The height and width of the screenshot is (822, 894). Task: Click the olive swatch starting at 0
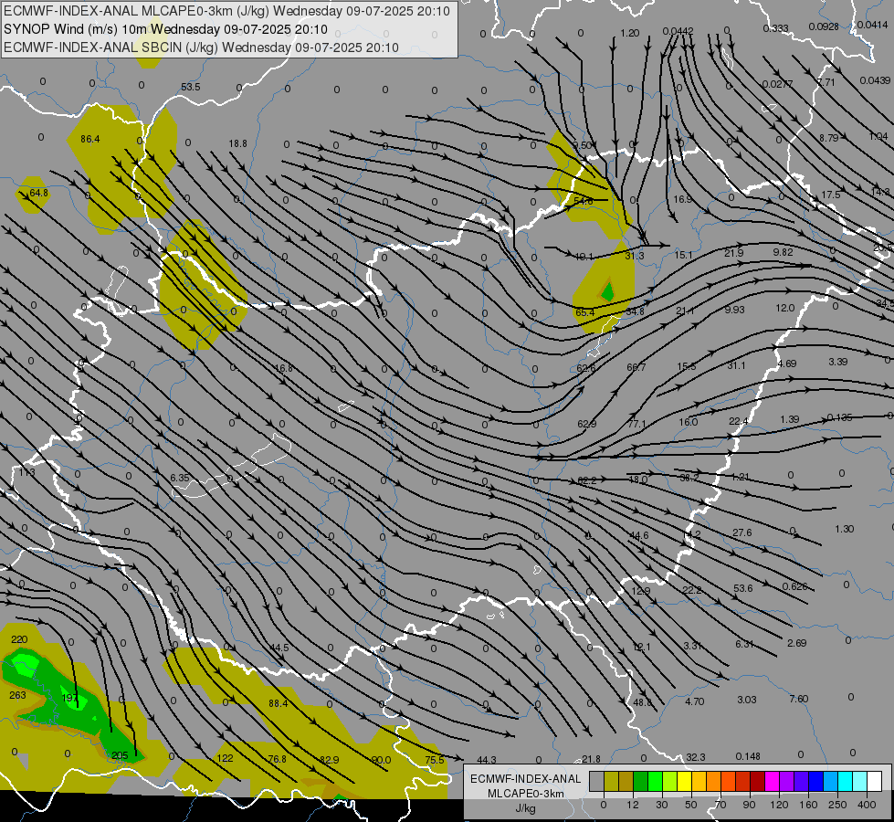pos(611,781)
